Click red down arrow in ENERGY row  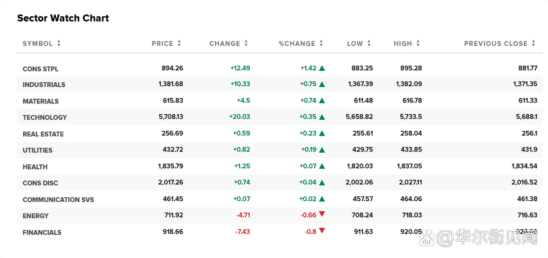tap(322, 214)
